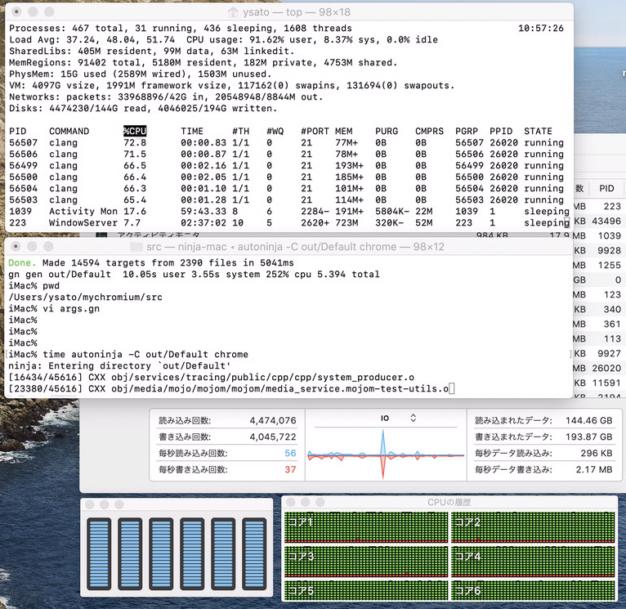Close the ysato top terminal window
The height and width of the screenshot is (609, 626).
click(x=15, y=11)
